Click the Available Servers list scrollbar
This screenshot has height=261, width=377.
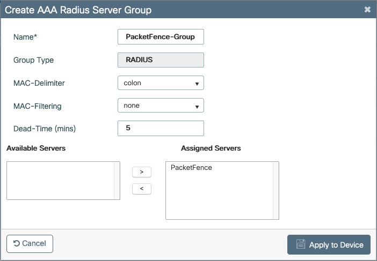coord(117,181)
